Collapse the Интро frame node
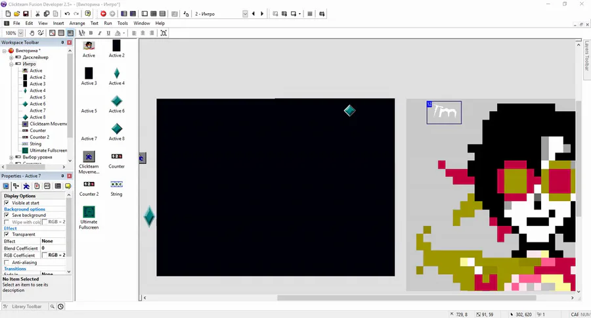 [11, 64]
